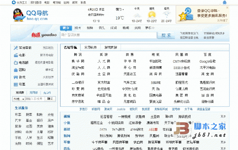Open the 太平洋电脑 link
The image size is (238, 150).
click(x=207, y=68)
